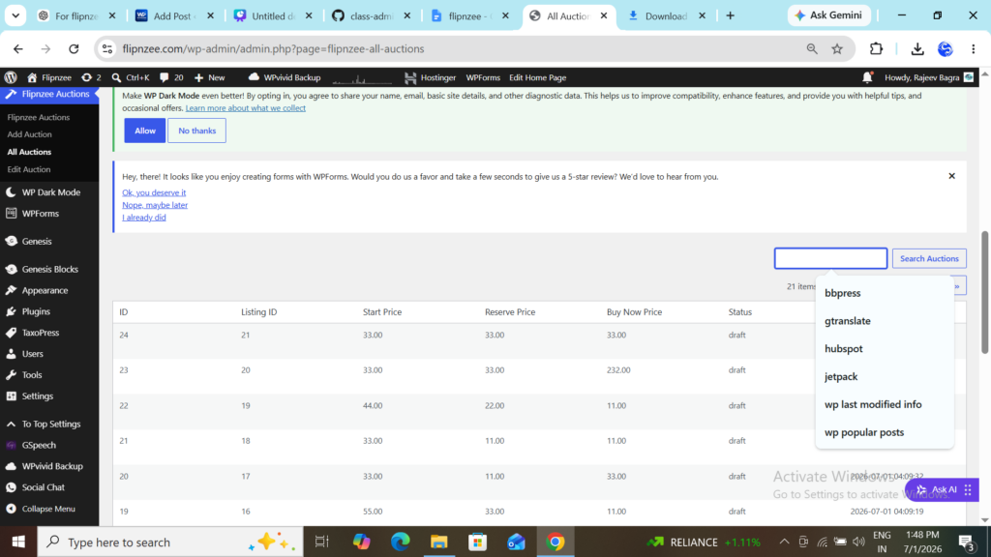The height and width of the screenshot is (557, 991).
Task: Open File Explorer from the taskbar
Action: coord(438,542)
